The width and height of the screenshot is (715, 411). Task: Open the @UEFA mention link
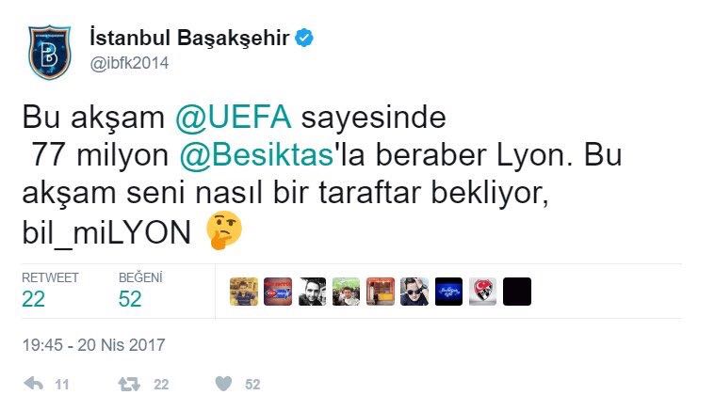(234, 117)
